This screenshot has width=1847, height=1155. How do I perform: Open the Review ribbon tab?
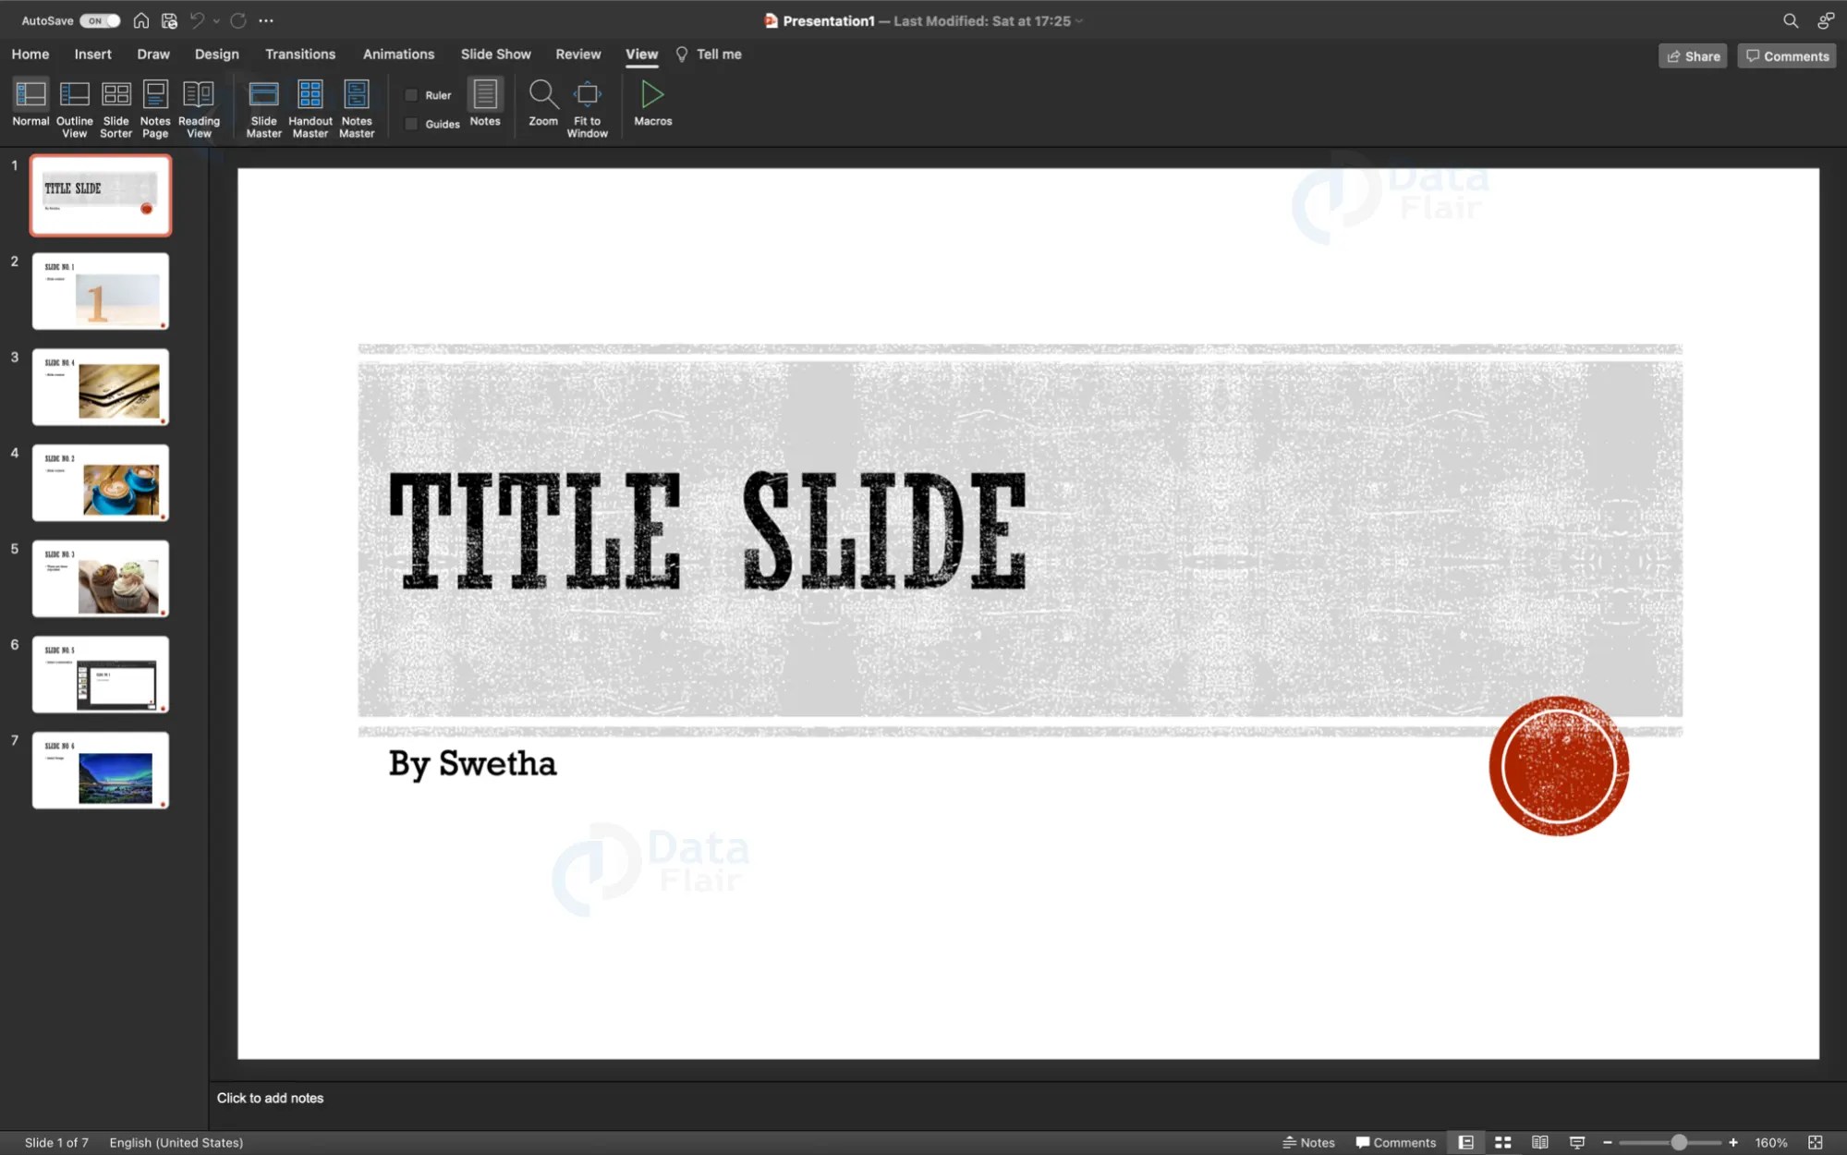point(577,54)
